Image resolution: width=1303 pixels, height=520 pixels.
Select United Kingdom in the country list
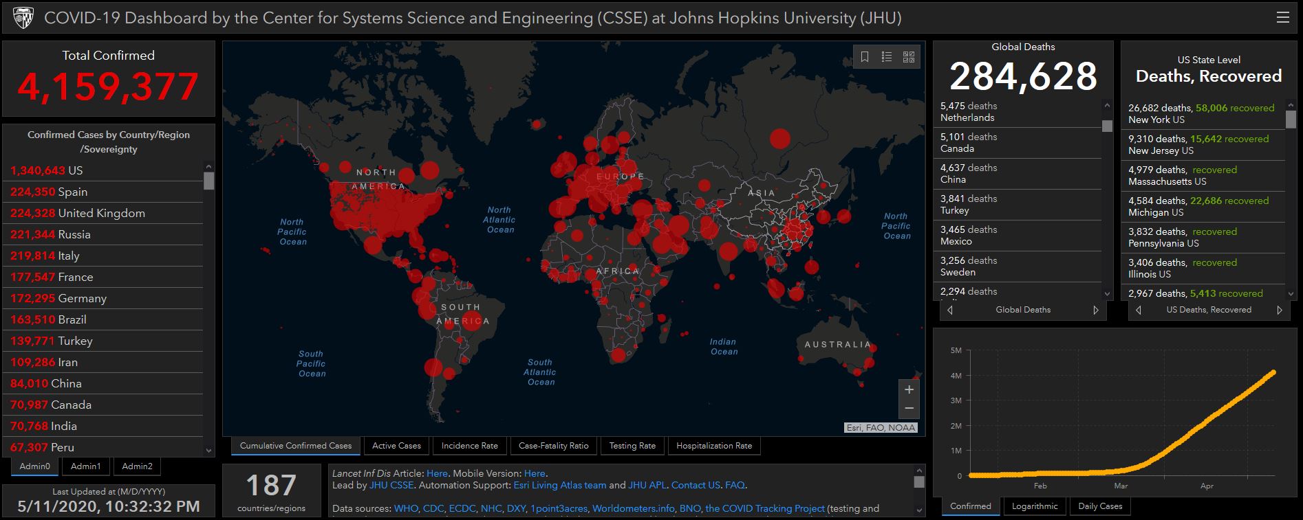(103, 213)
